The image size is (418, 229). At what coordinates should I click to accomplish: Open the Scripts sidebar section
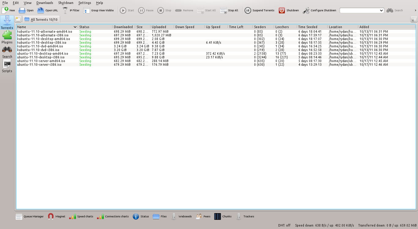(7, 66)
